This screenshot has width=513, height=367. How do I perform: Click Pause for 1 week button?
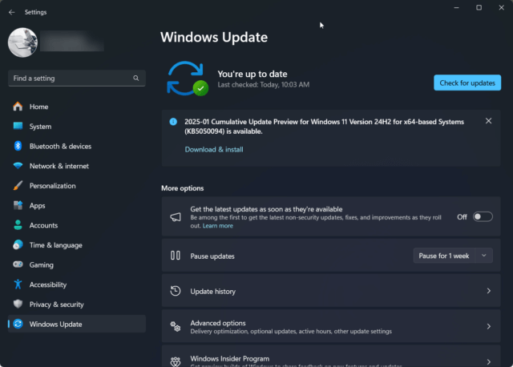pyautogui.click(x=444, y=256)
